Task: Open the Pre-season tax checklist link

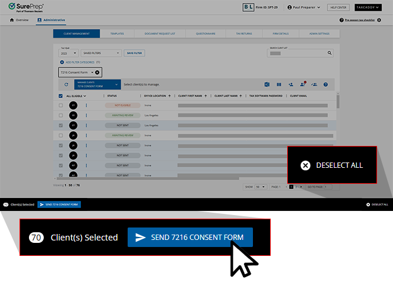Action: coord(360,20)
